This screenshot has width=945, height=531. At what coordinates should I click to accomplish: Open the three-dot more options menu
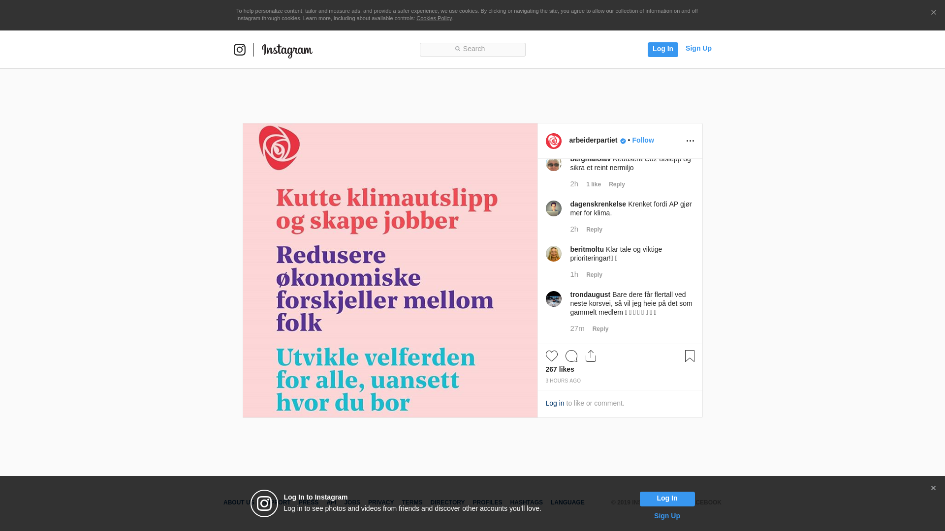[x=690, y=141]
